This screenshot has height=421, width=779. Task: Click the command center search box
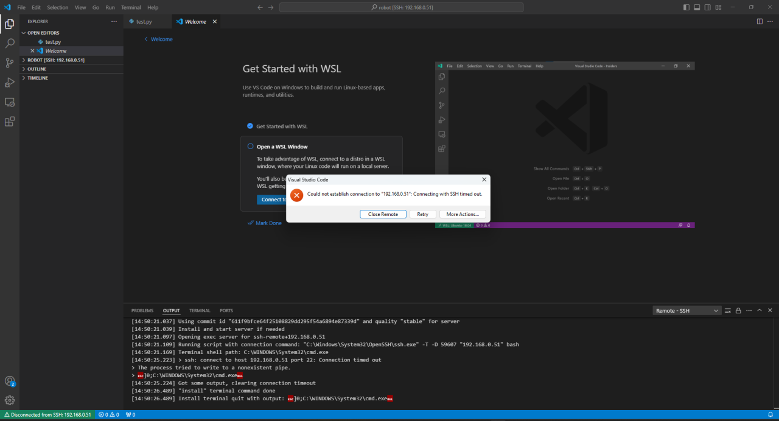(x=402, y=7)
